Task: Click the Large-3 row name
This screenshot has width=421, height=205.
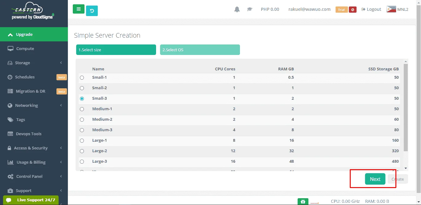Action: point(100,161)
